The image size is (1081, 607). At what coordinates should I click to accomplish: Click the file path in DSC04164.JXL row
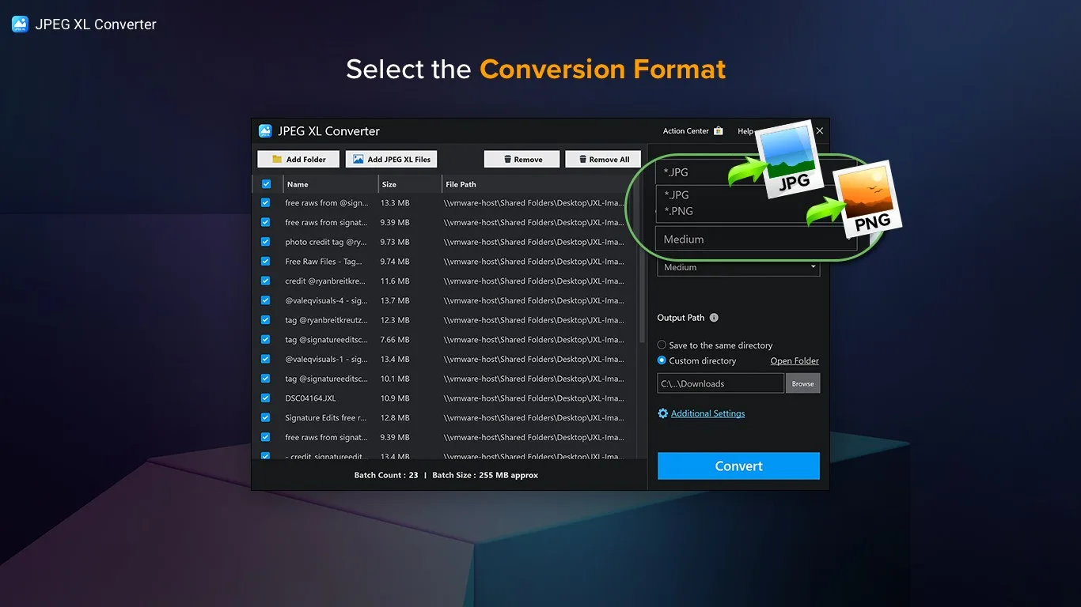pyautogui.click(x=534, y=398)
